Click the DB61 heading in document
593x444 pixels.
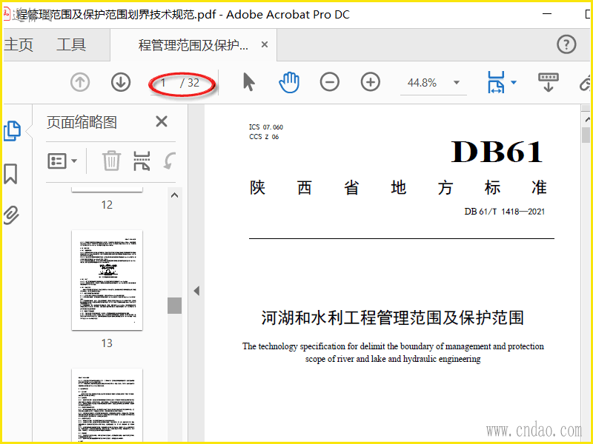(x=497, y=152)
